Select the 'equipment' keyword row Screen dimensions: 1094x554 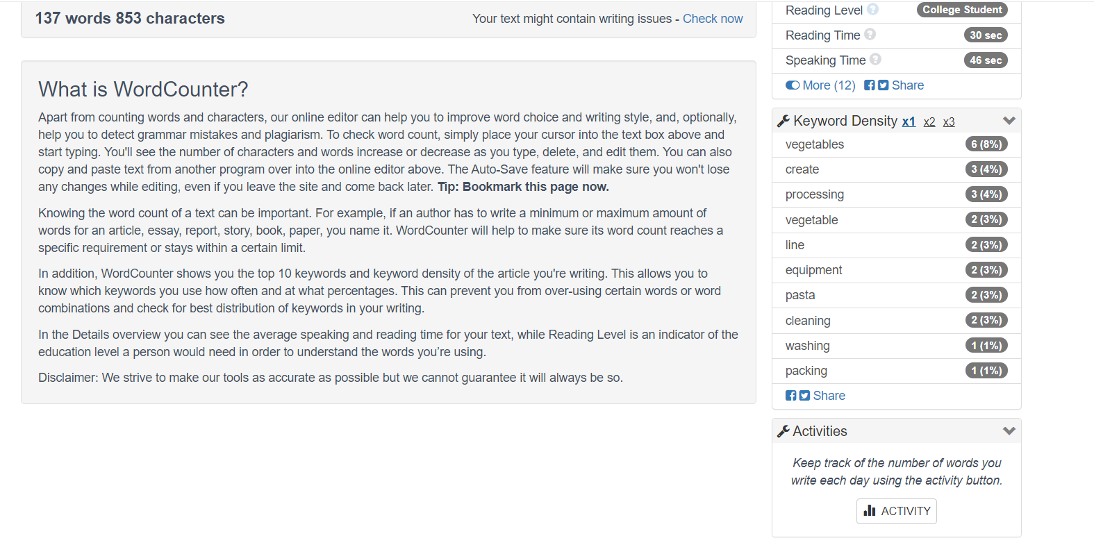tap(897, 270)
